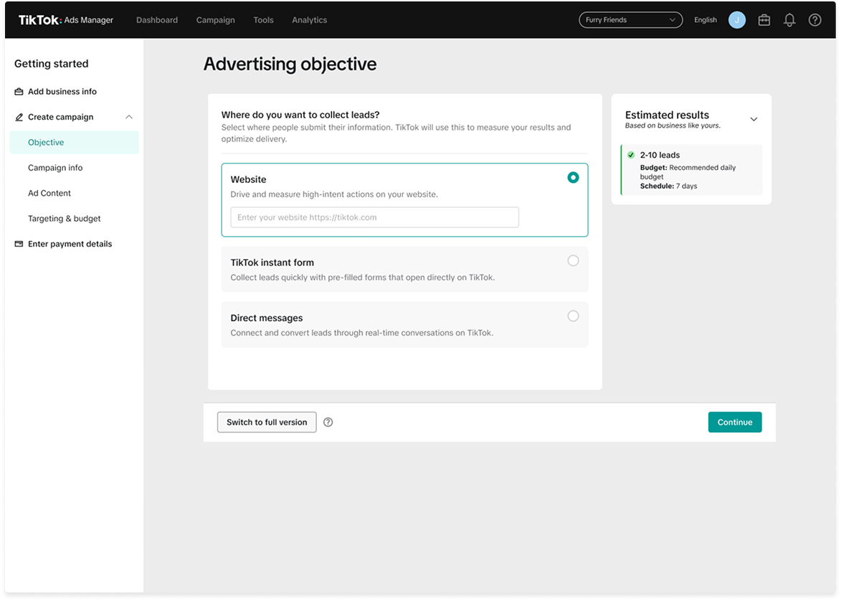Open the Analytics menu
841x601 pixels.
click(310, 20)
